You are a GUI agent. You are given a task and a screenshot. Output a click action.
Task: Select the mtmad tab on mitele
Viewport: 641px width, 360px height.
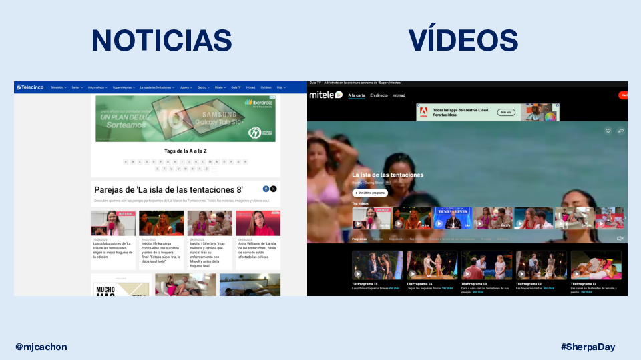point(399,95)
